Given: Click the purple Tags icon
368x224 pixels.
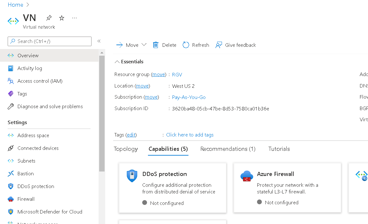Looking at the screenshot, I should point(11,94).
